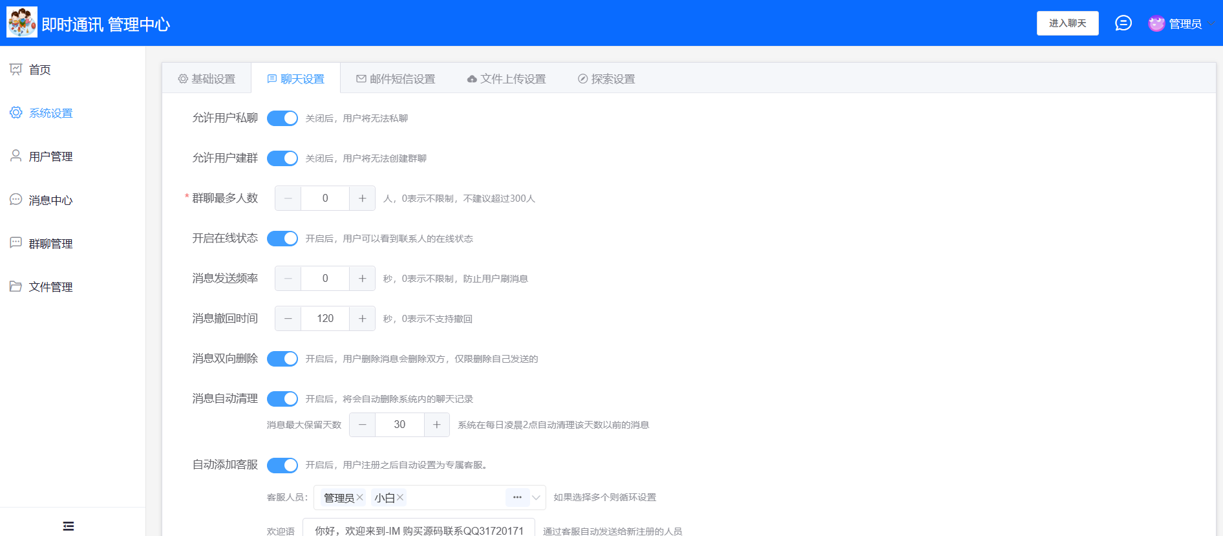Expand the 管理员 account dropdown arrow
Viewport: 1223px width, 536px height.
1211,24
